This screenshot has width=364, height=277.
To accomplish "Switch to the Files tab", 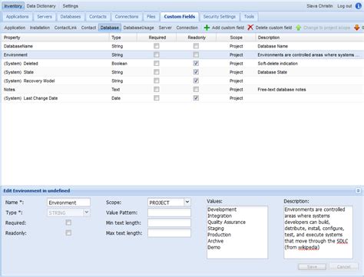I will click(151, 17).
